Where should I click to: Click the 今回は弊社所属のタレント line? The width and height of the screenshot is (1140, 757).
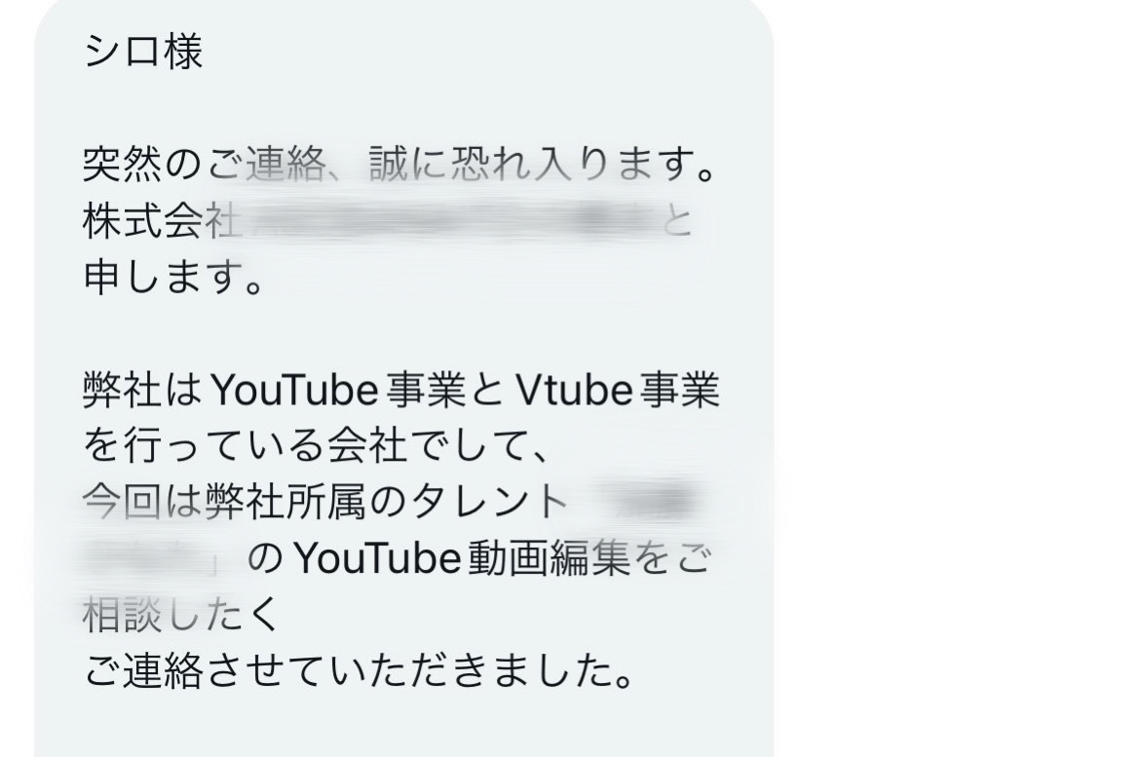[325, 503]
